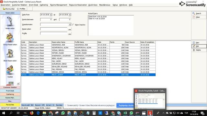Toggle the Show Inactive checkbox
Screen dimensions: 207x116
[x=73, y=25]
